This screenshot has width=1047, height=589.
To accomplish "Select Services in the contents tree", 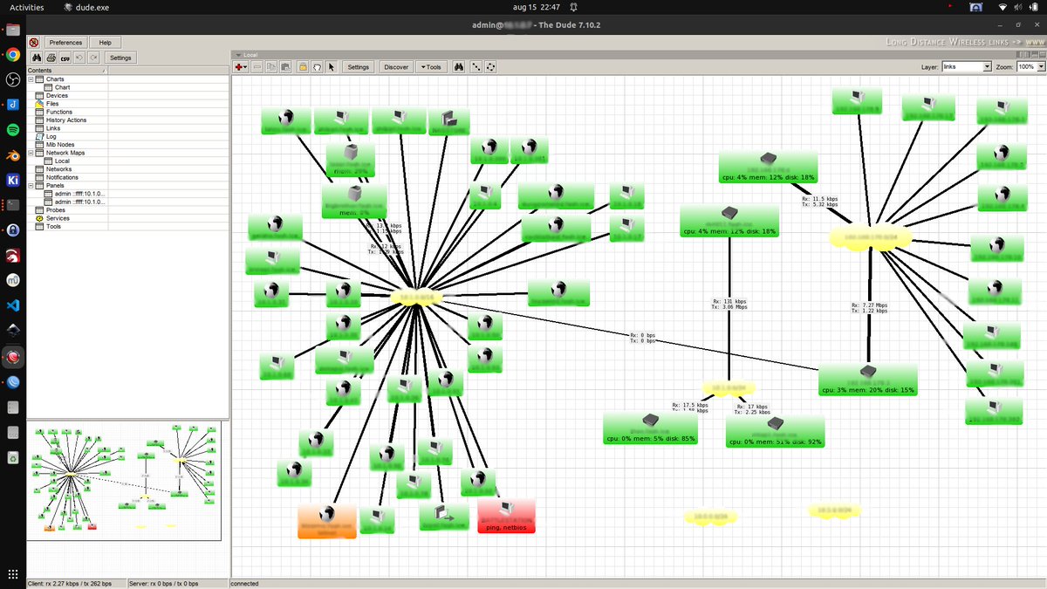I will click(58, 218).
